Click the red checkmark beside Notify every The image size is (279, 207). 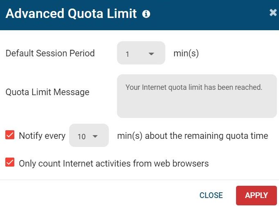pos(10,135)
